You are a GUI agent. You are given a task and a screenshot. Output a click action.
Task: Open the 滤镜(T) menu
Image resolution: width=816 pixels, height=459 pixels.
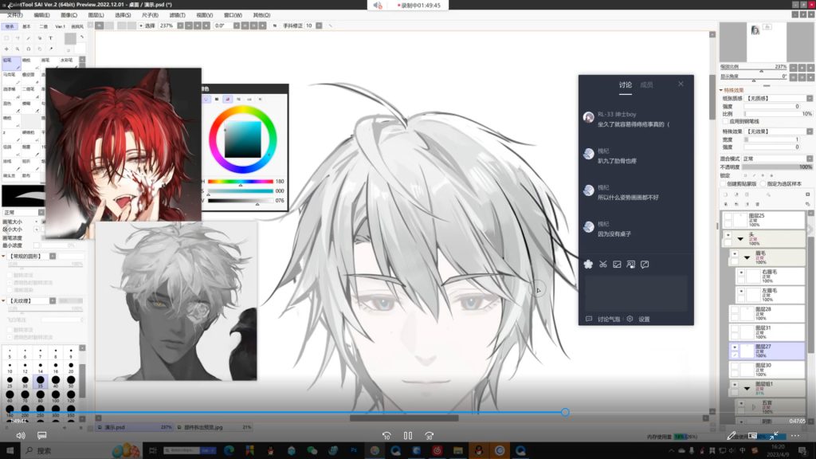177,15
